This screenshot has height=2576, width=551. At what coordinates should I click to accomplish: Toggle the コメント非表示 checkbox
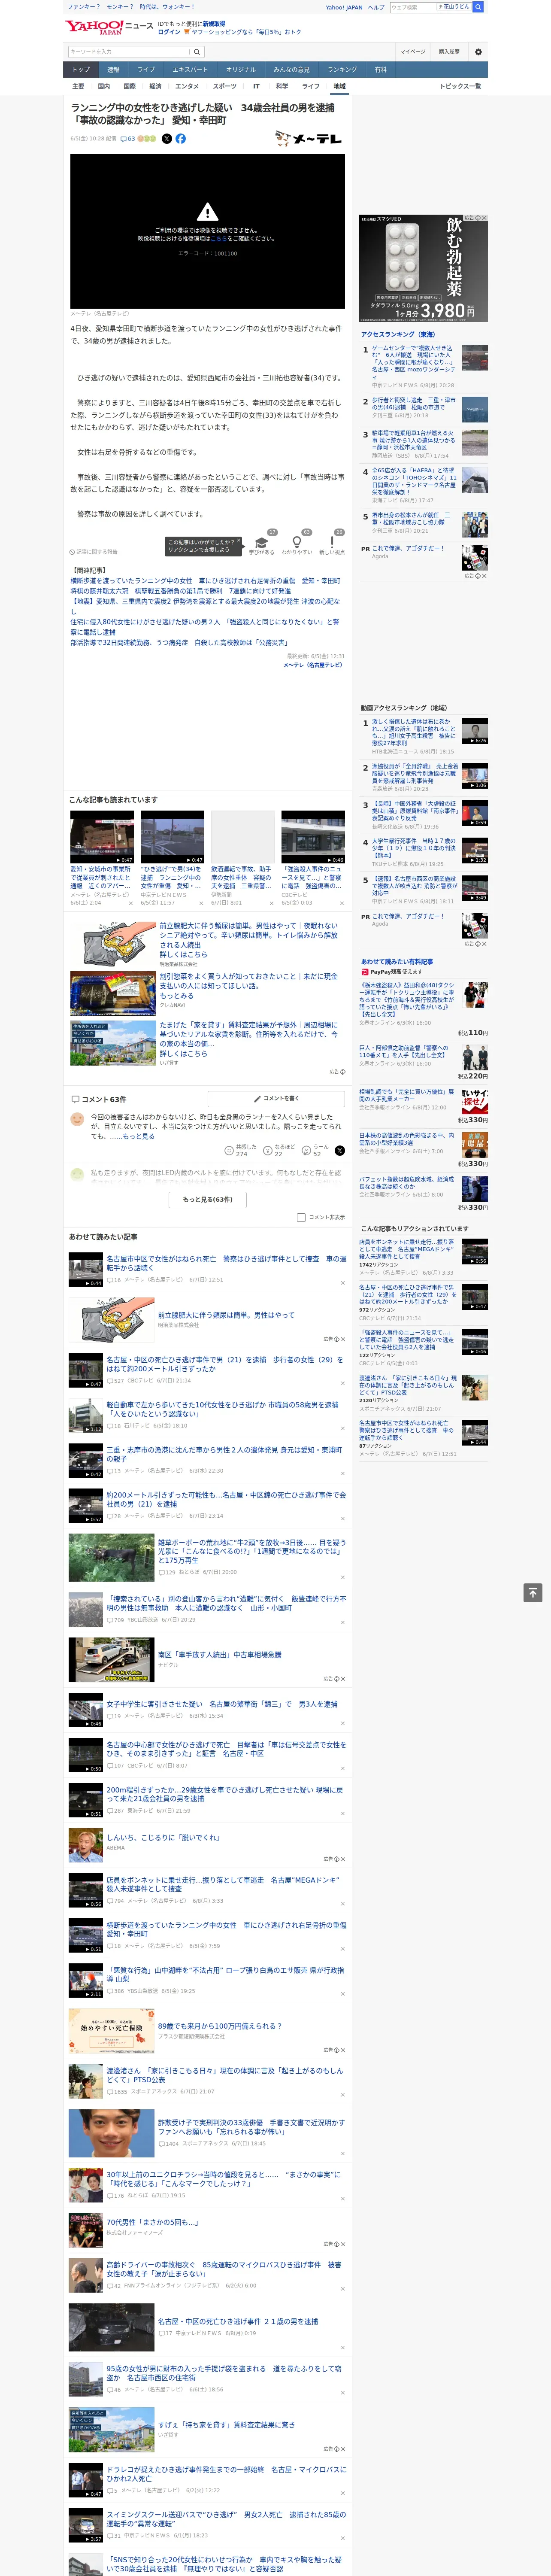[x=301, y=1217]
